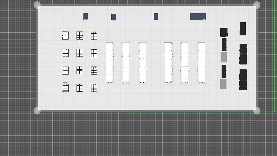Select the top-left room corner handle
The image size is (277, 156).
(37, 5)
